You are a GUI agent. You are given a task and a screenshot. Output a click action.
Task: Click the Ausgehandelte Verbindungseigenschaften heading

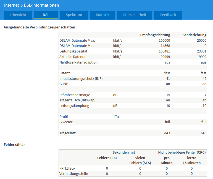40,27
